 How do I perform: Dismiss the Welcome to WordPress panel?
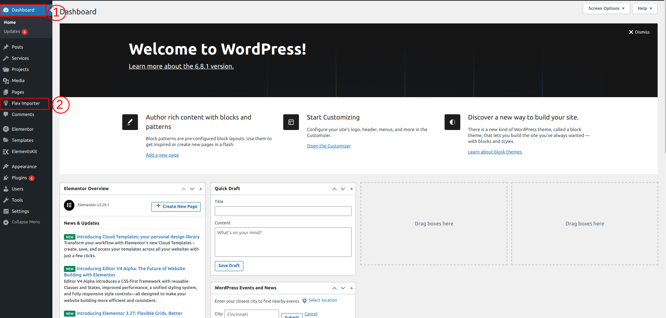click(639, 32)
